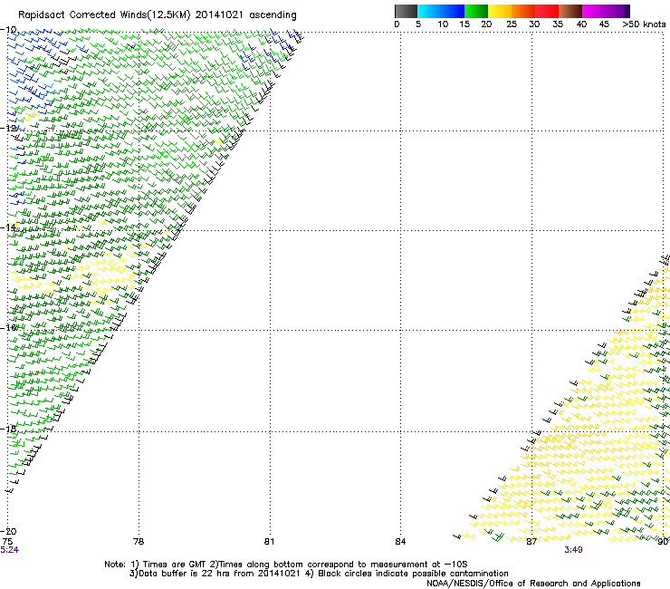Image resolution: width=670 pixels, height=589 pixels.
Task: Click the note line 'Times are GMT'
Action: click(175, 565)
